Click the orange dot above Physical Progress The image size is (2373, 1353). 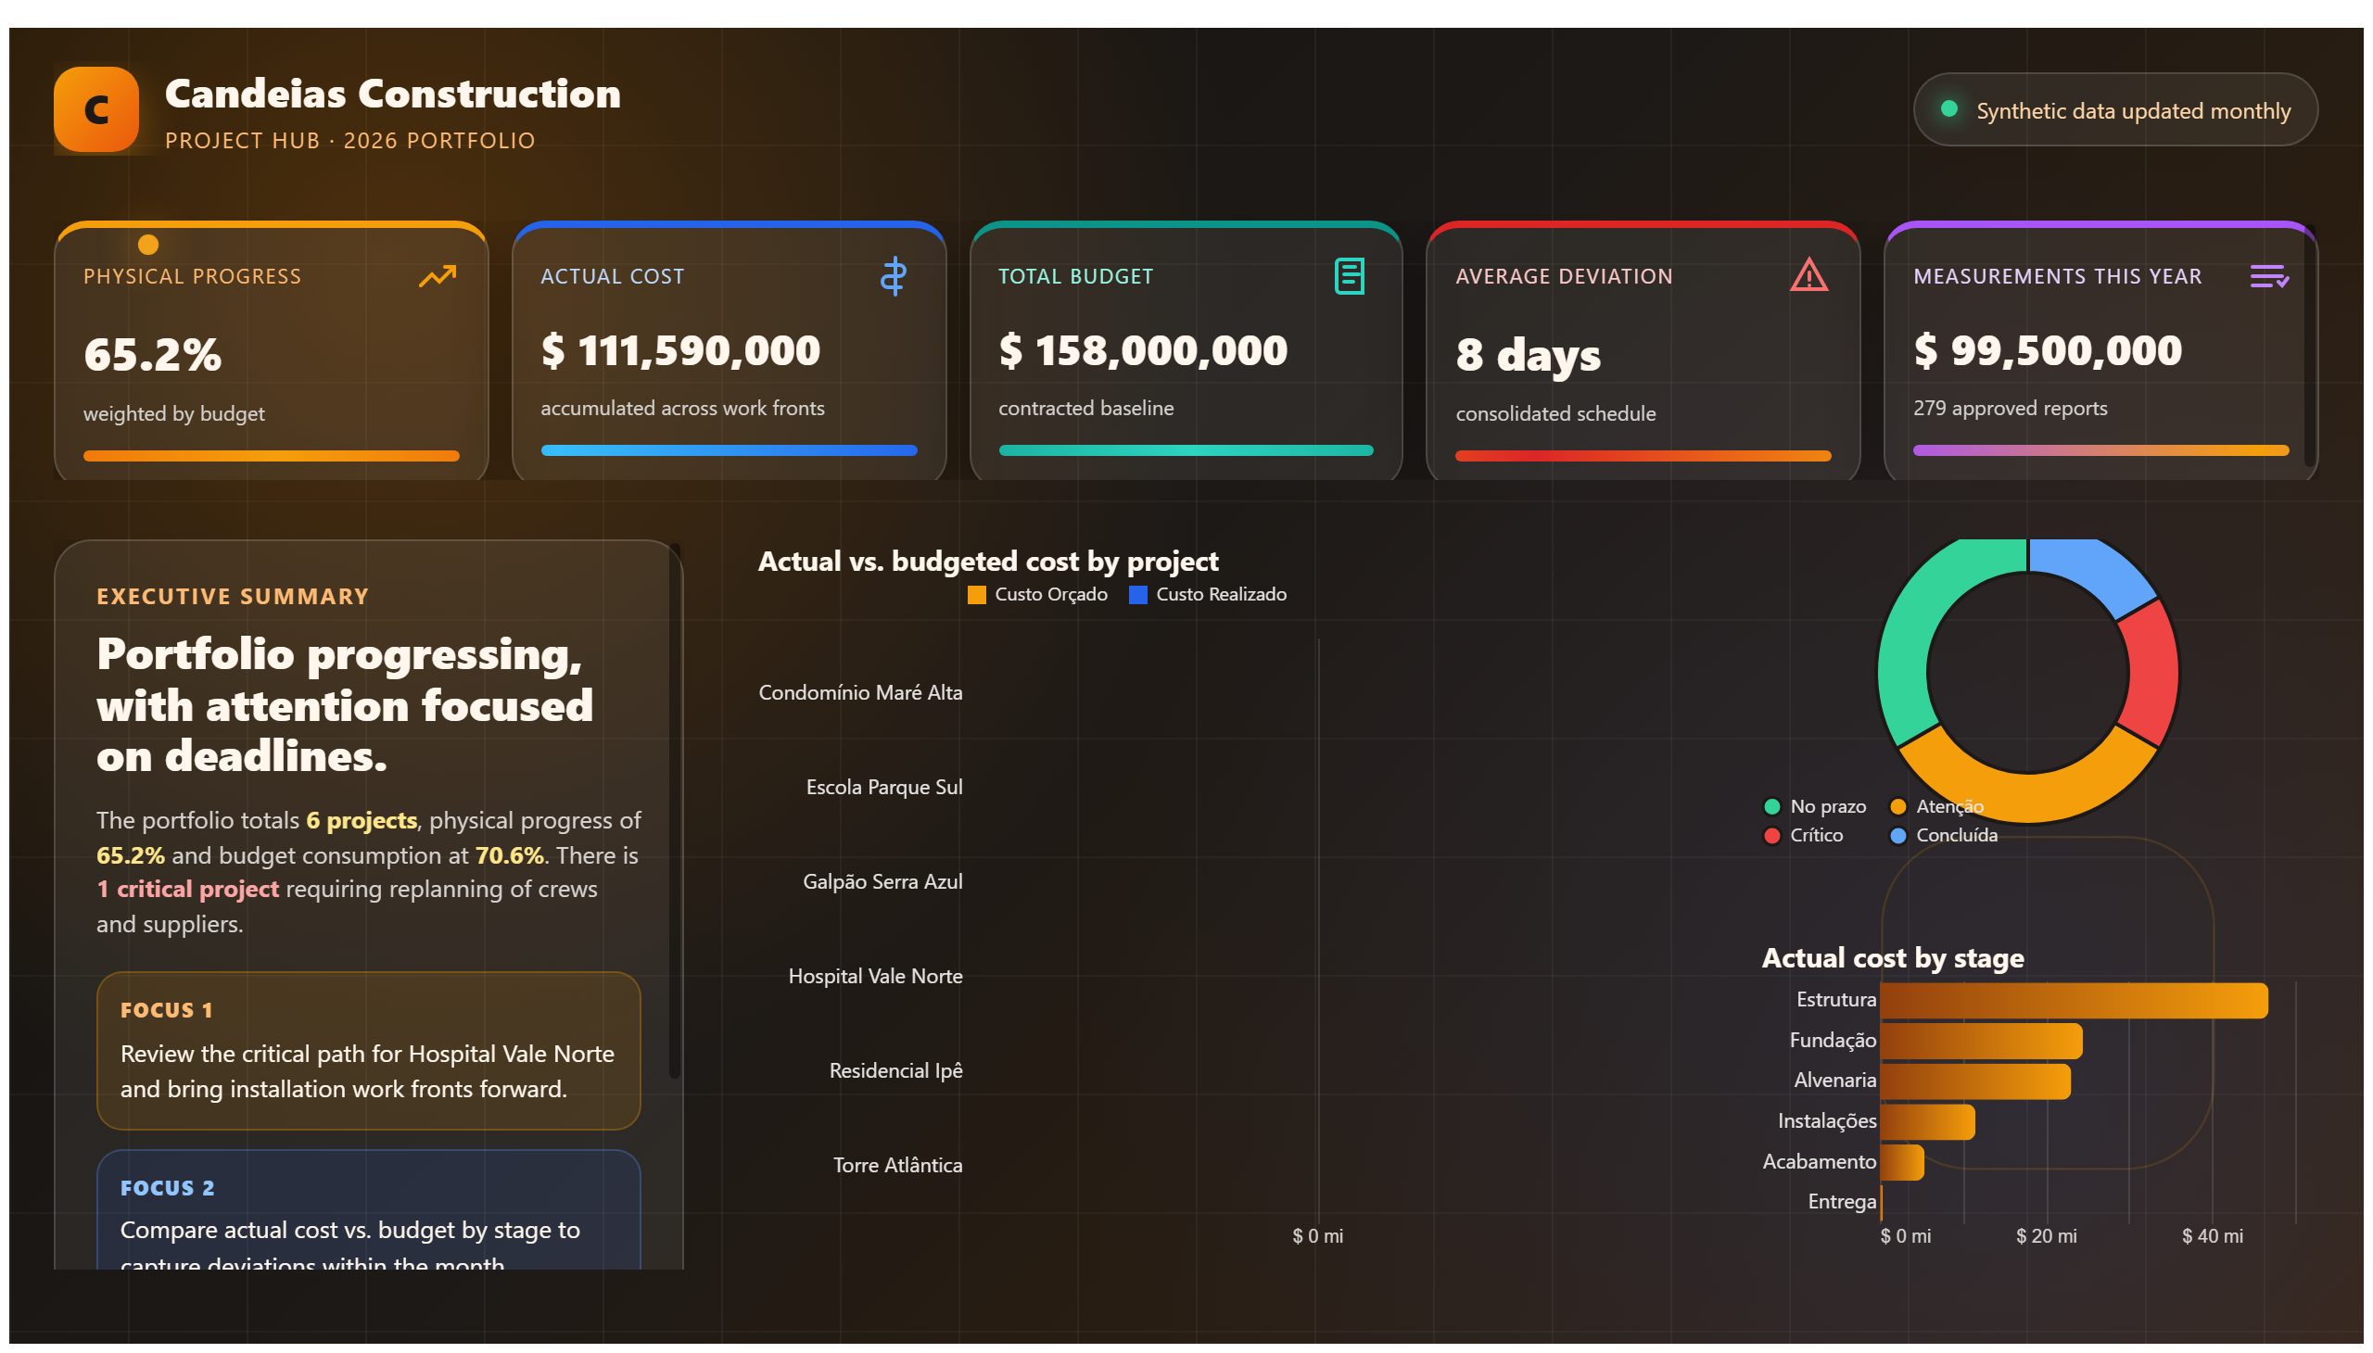(147, 245)
